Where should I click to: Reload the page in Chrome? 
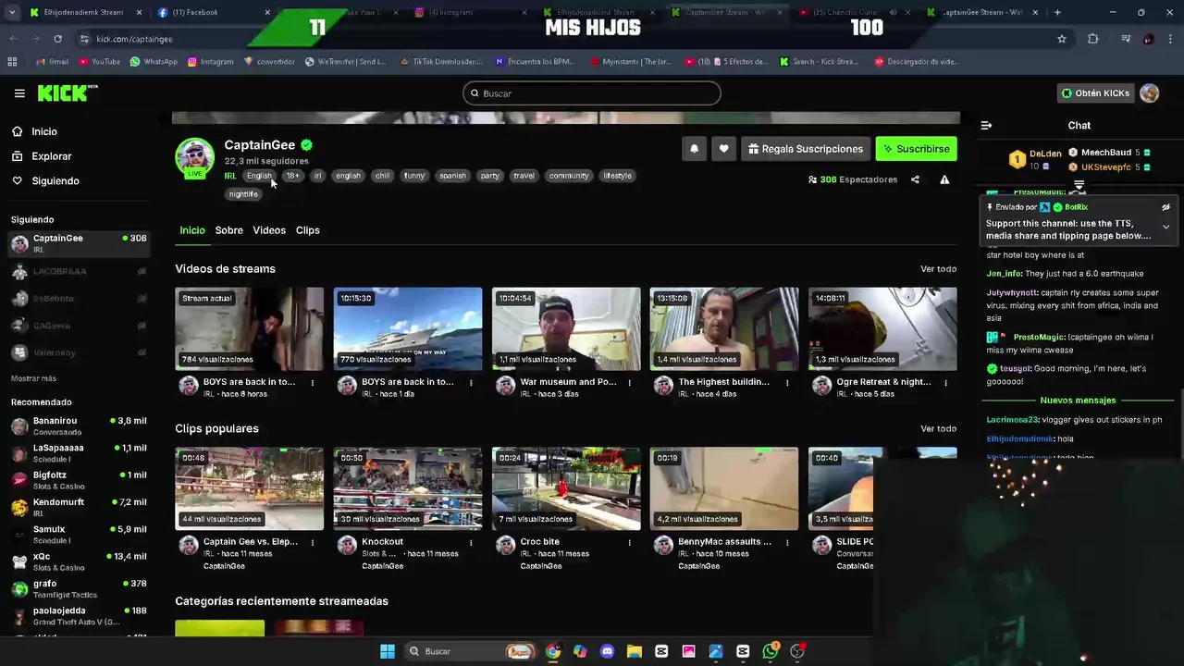[57, 39]
